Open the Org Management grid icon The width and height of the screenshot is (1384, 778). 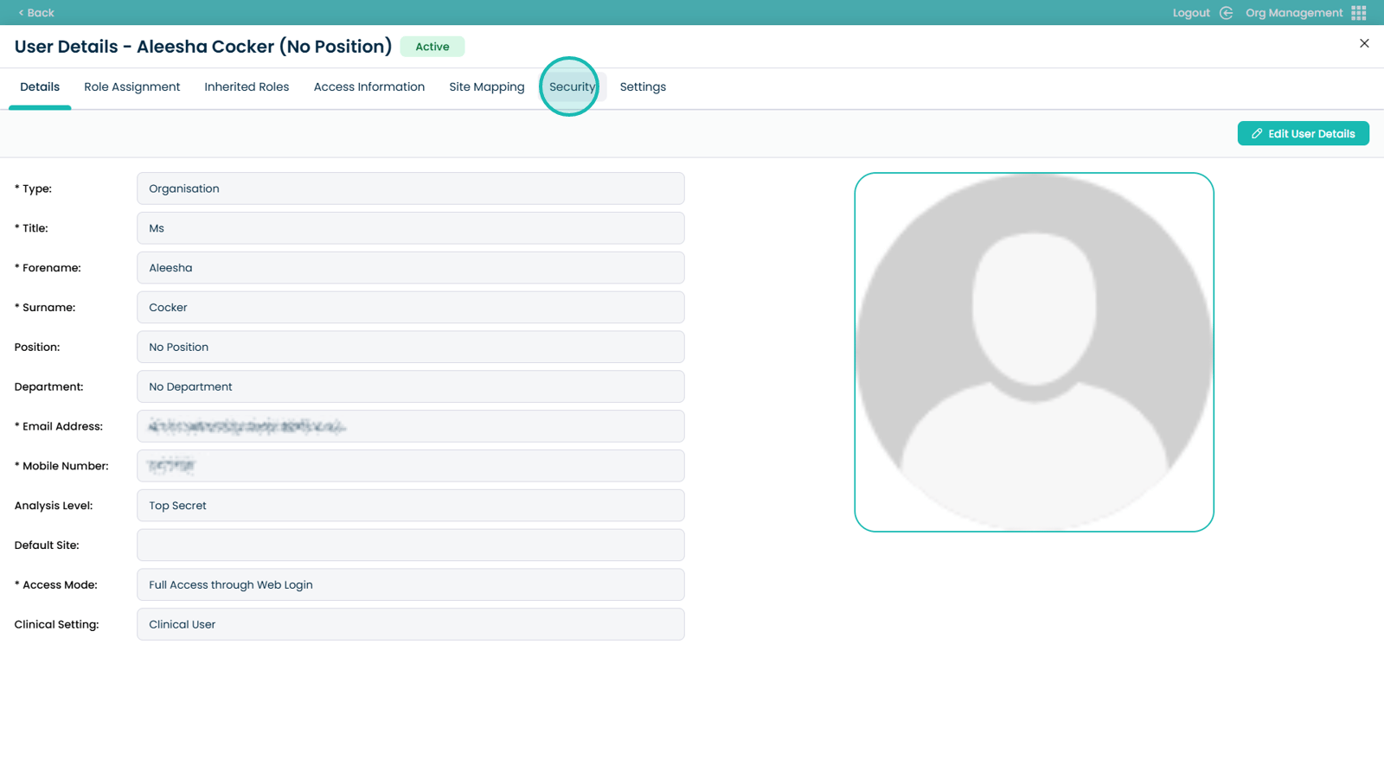coord(1359,13)
